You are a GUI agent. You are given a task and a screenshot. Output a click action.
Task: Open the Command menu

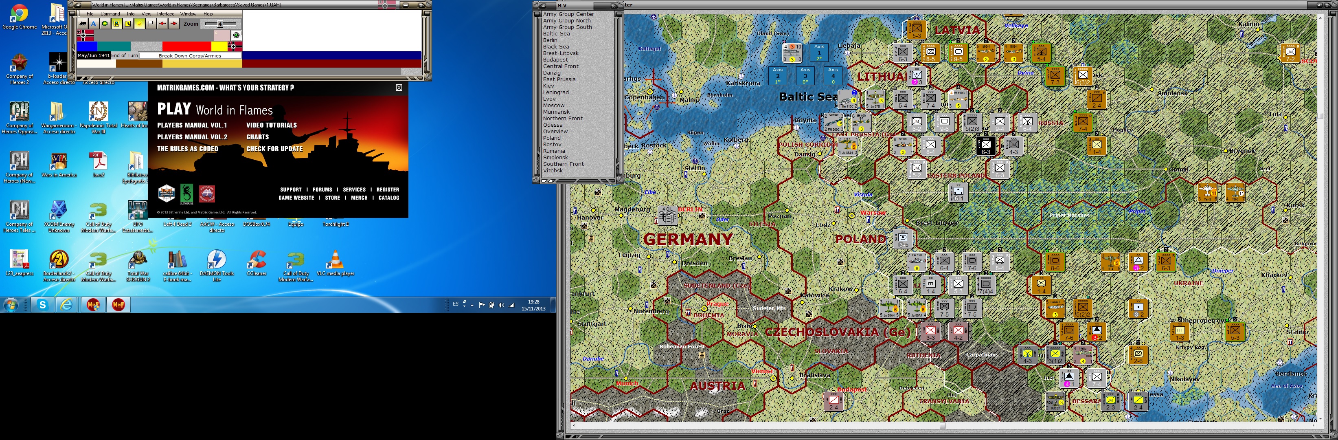click(x=110, y=14)
